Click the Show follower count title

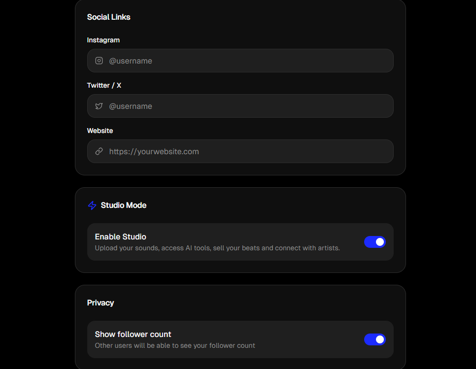pos(133,335)
